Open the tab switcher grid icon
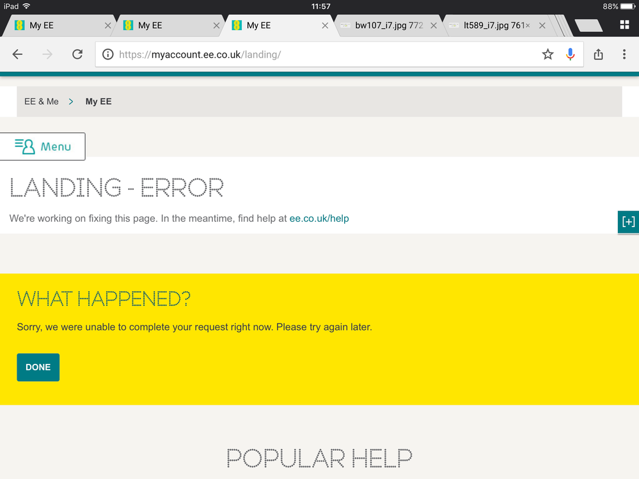The height and width of the screenshot is (479, 639). pyautogui.click(x=624, y=25)
